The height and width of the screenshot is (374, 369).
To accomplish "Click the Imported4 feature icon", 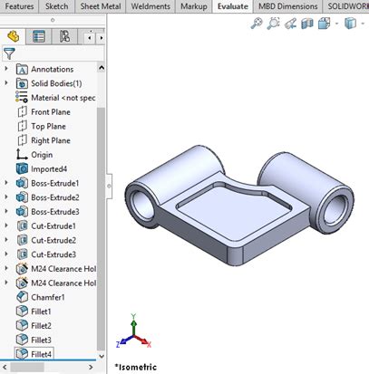I will coord(22,168).
